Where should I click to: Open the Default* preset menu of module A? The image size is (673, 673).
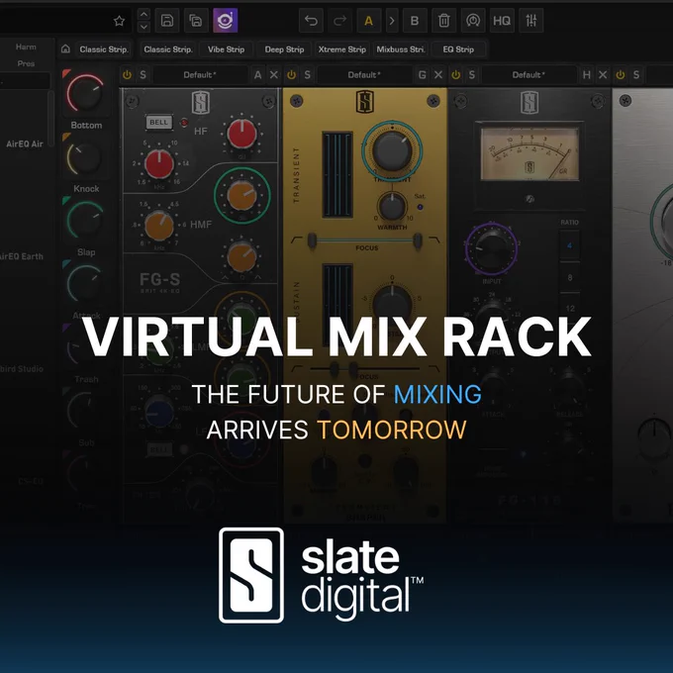[x=200, y=74]
